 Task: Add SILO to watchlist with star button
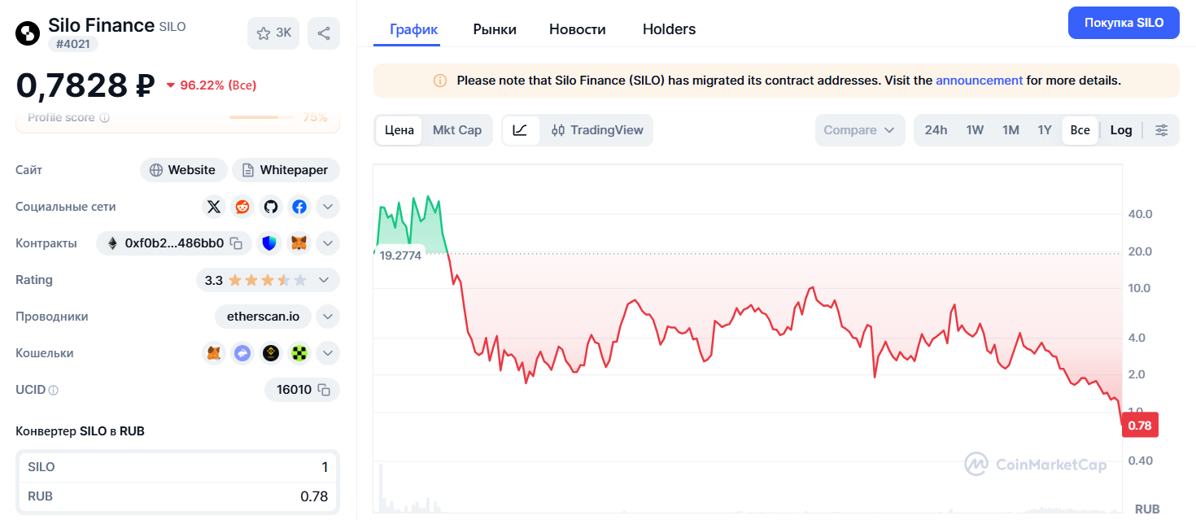pos(273,33)
